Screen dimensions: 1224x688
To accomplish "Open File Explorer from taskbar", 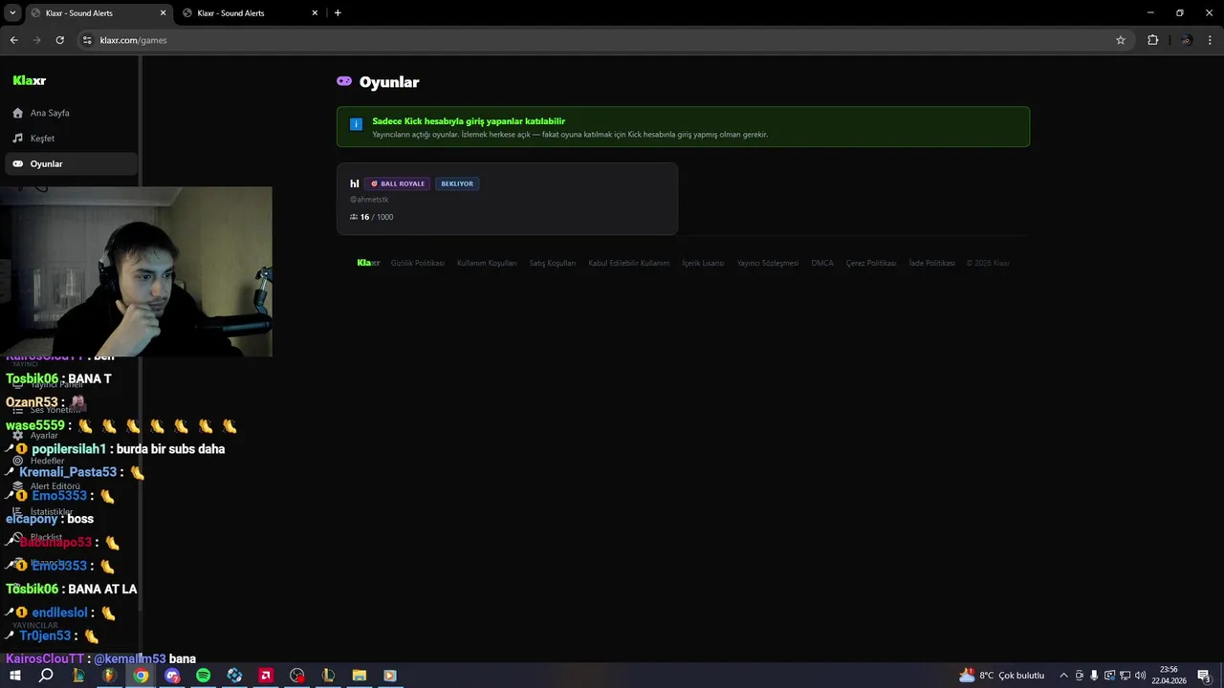I will (x=359, y=676).
